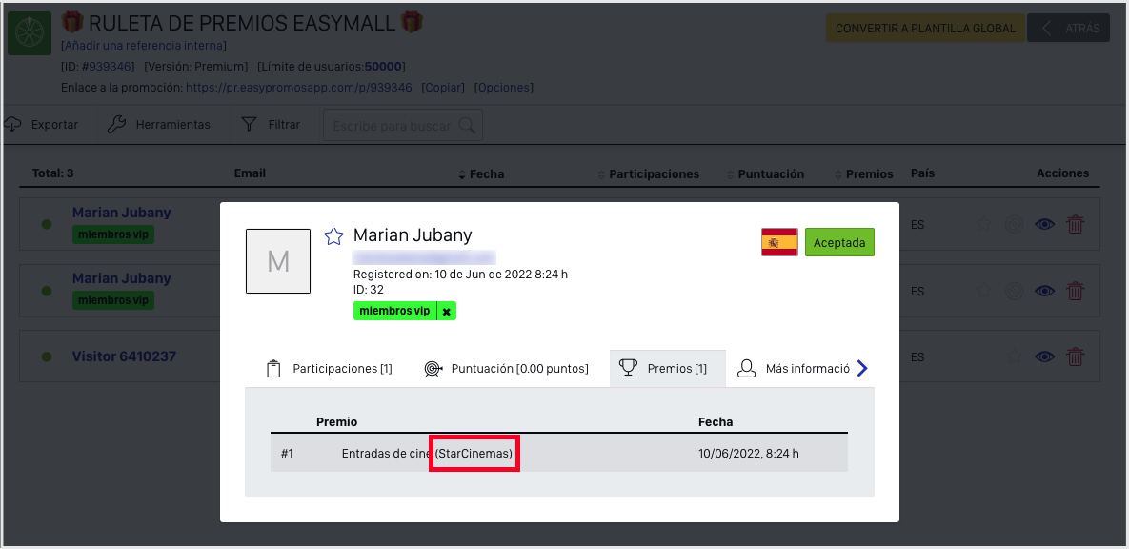Click first Marian Jubany name in list

point(122,213)
